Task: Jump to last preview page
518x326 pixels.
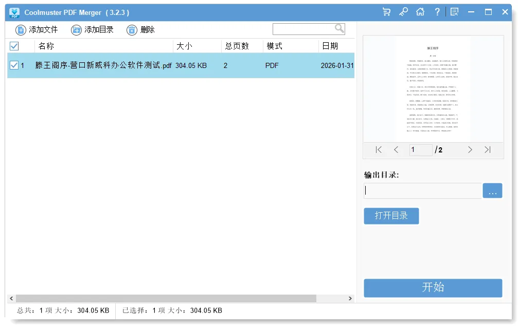Action: pyautogui.click(x=488, y=150)
